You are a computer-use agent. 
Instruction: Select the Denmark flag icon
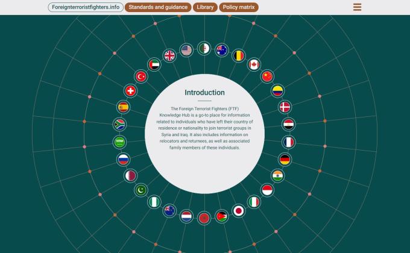(x=285, y=107)
